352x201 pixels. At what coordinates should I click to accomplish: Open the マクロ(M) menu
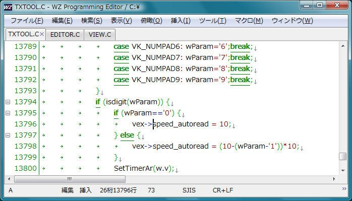[x=249, y=21]
